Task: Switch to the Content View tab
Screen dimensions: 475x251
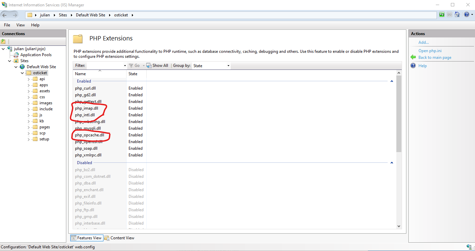Action: pos(120,238)
